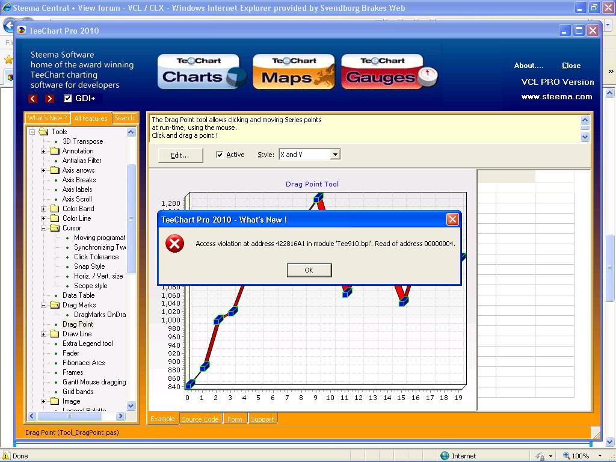
Task: Switch to the All features tab
Action: point(91,119)
